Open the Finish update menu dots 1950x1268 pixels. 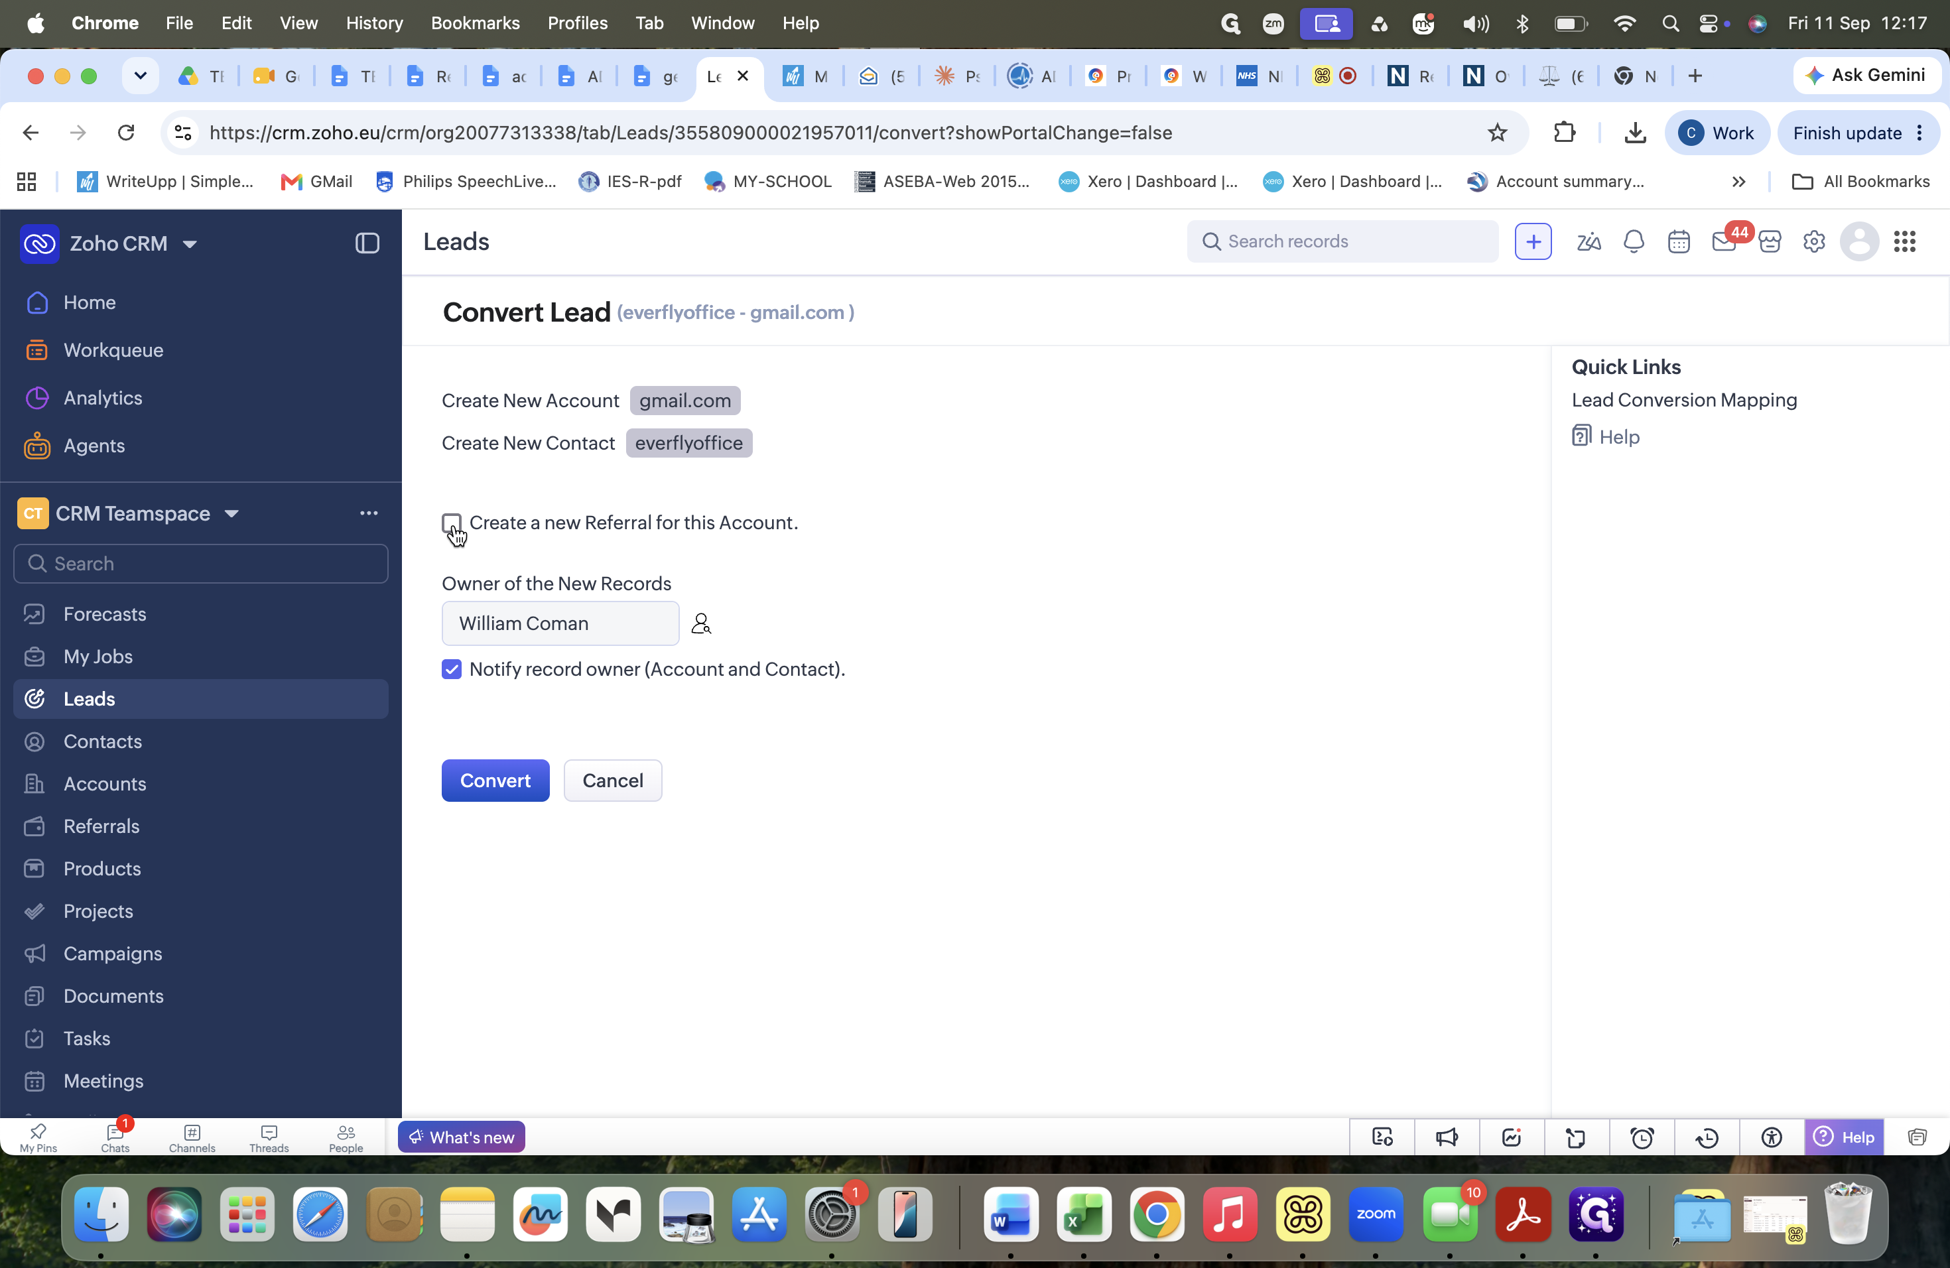point(1919,133)
